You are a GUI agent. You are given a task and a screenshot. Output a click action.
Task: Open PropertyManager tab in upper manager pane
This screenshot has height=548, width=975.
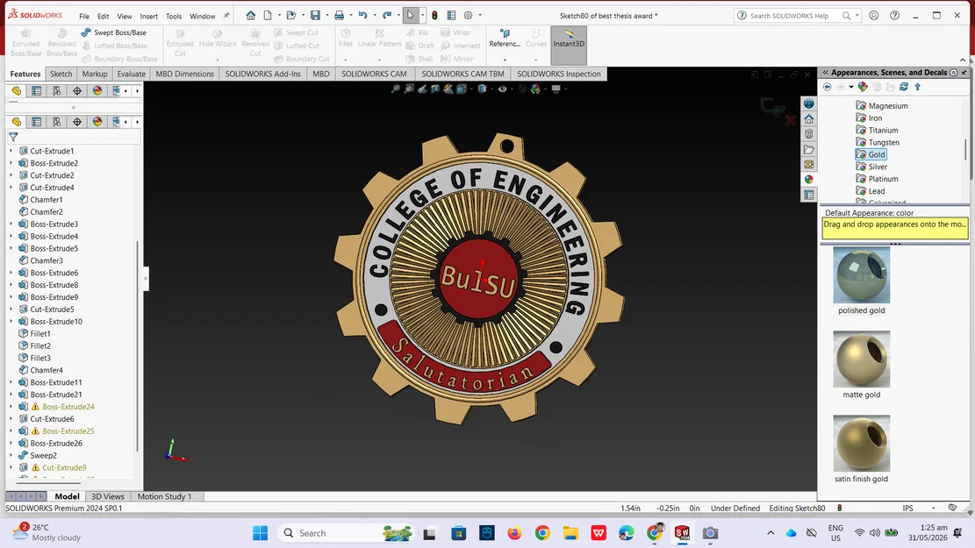pyautogui.click(x=37, y=90)
